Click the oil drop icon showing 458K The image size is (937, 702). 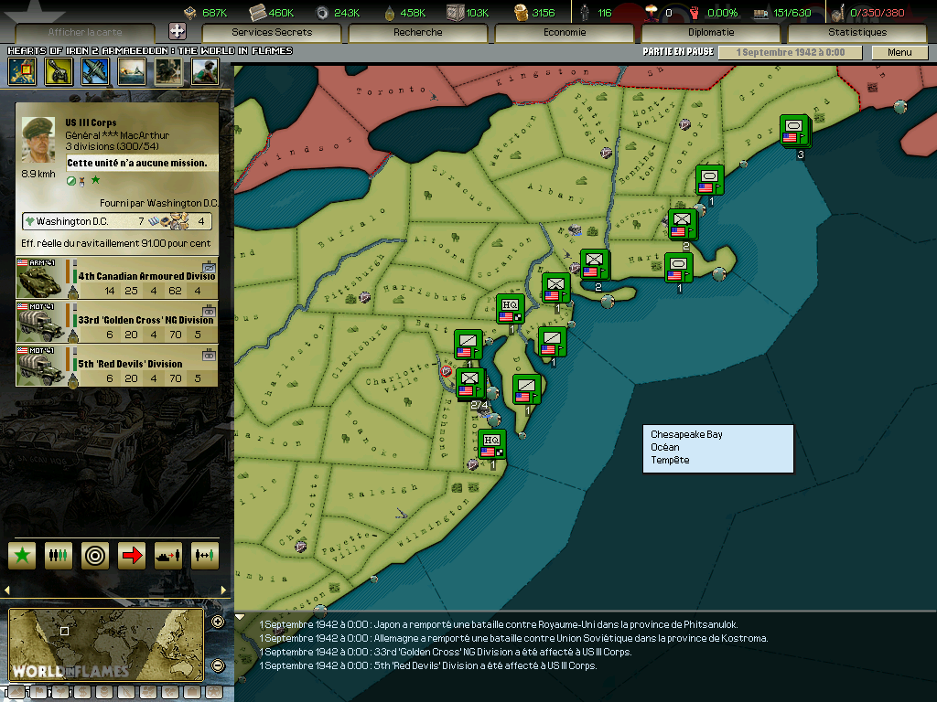click(x=390, y=12)
